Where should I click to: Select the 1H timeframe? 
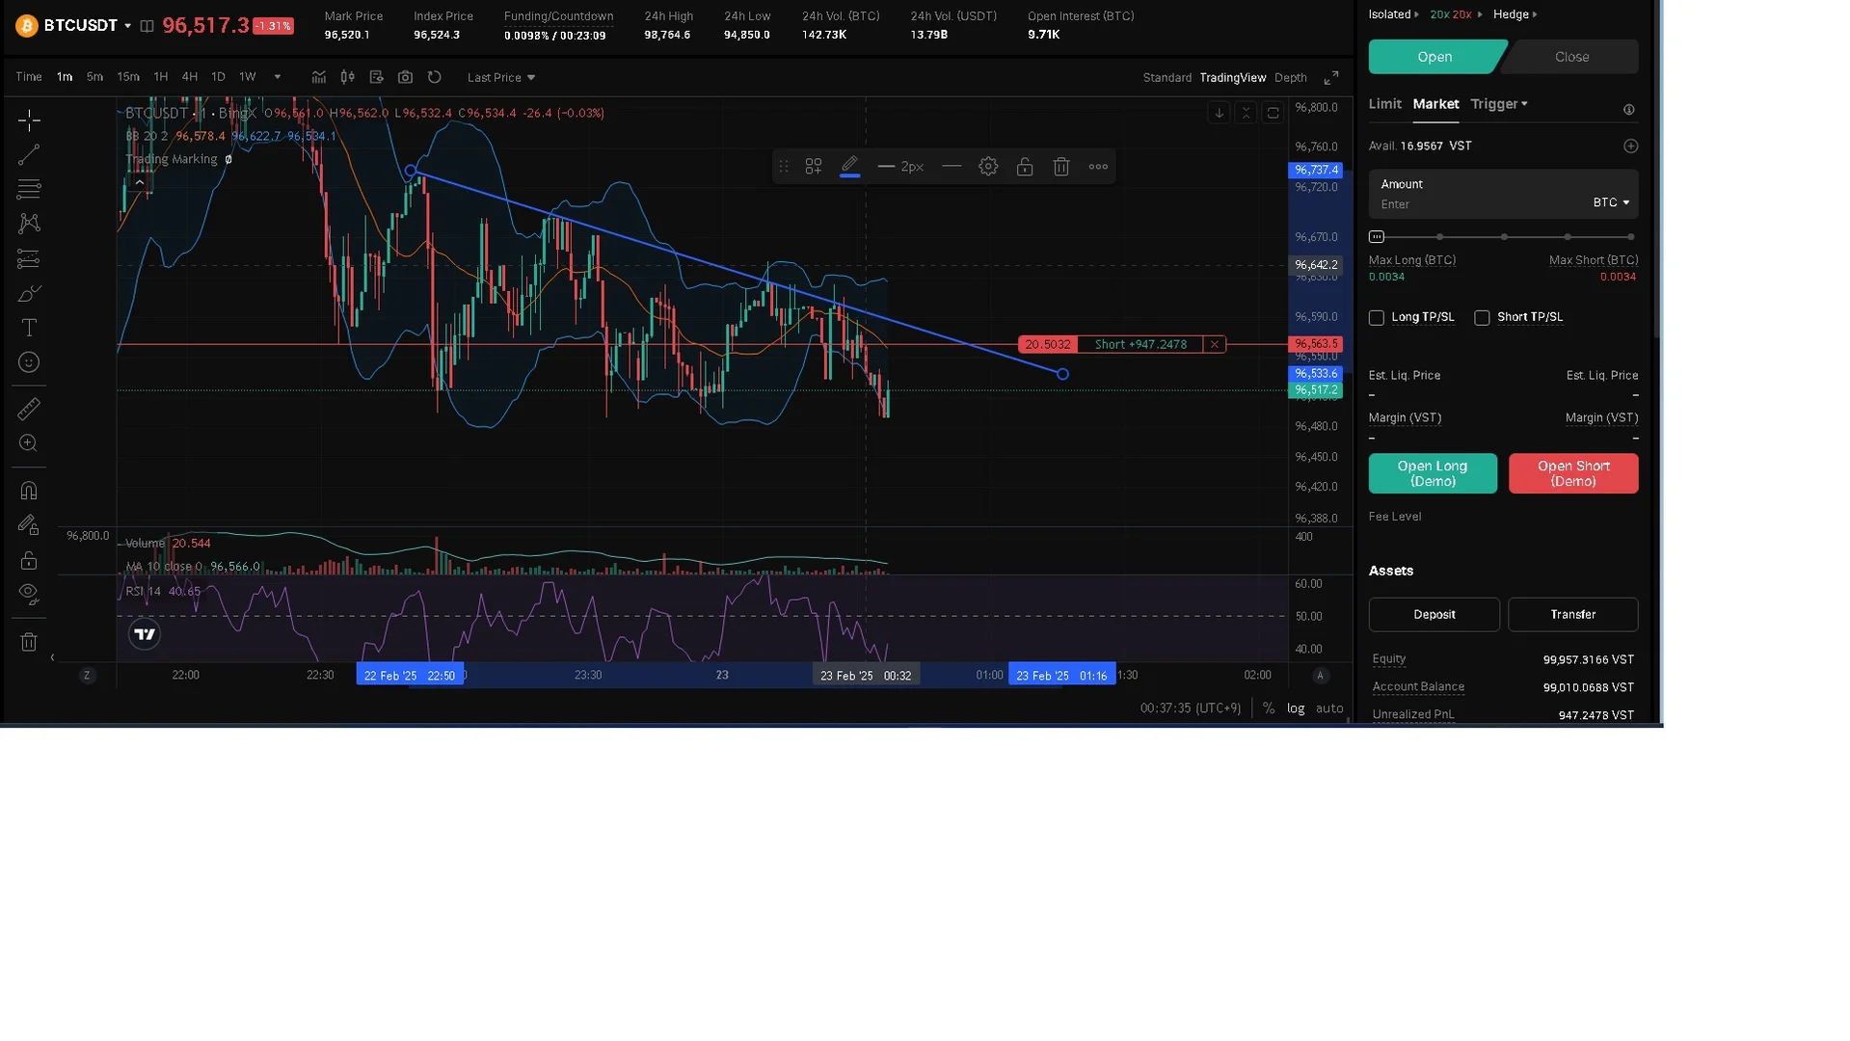pos(160,77)
